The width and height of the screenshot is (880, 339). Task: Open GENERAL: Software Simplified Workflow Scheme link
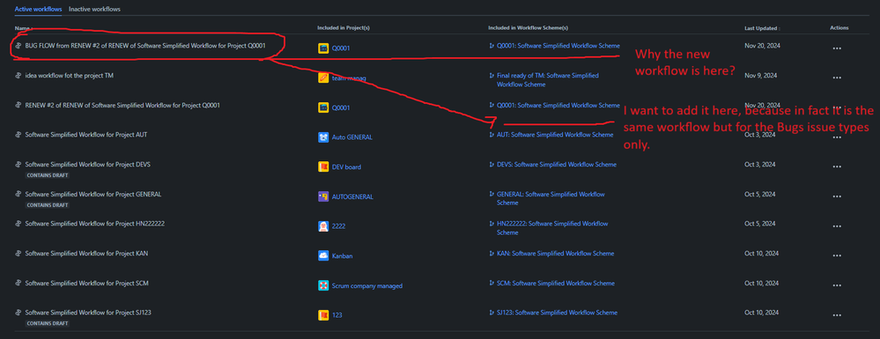(551, 198)
